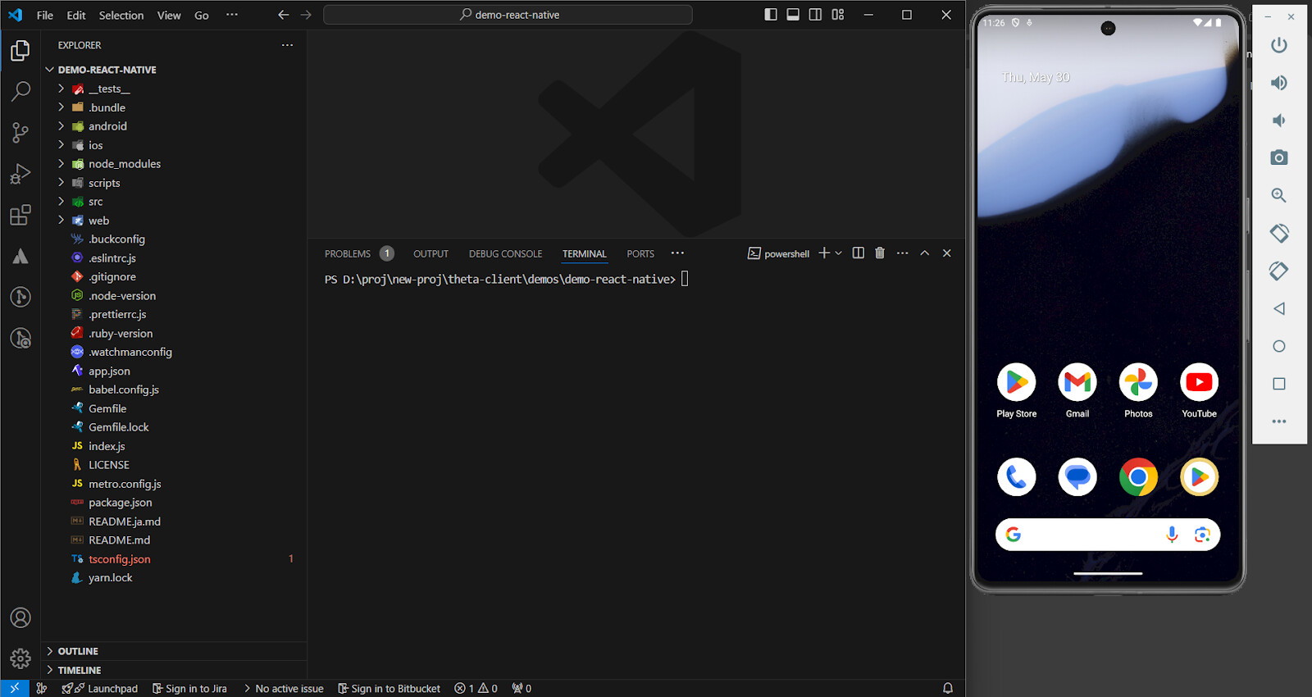This screenshot has height=697, width=1312.
Task: Open Search in the activity bar
Action: pos(20,91)
